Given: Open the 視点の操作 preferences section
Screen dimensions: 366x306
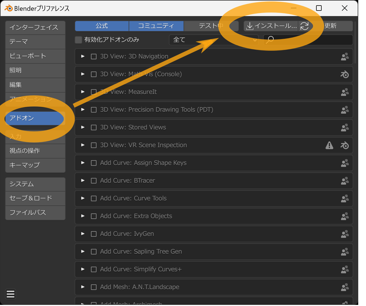Looking at the screenshot, I should coord(35,151).
